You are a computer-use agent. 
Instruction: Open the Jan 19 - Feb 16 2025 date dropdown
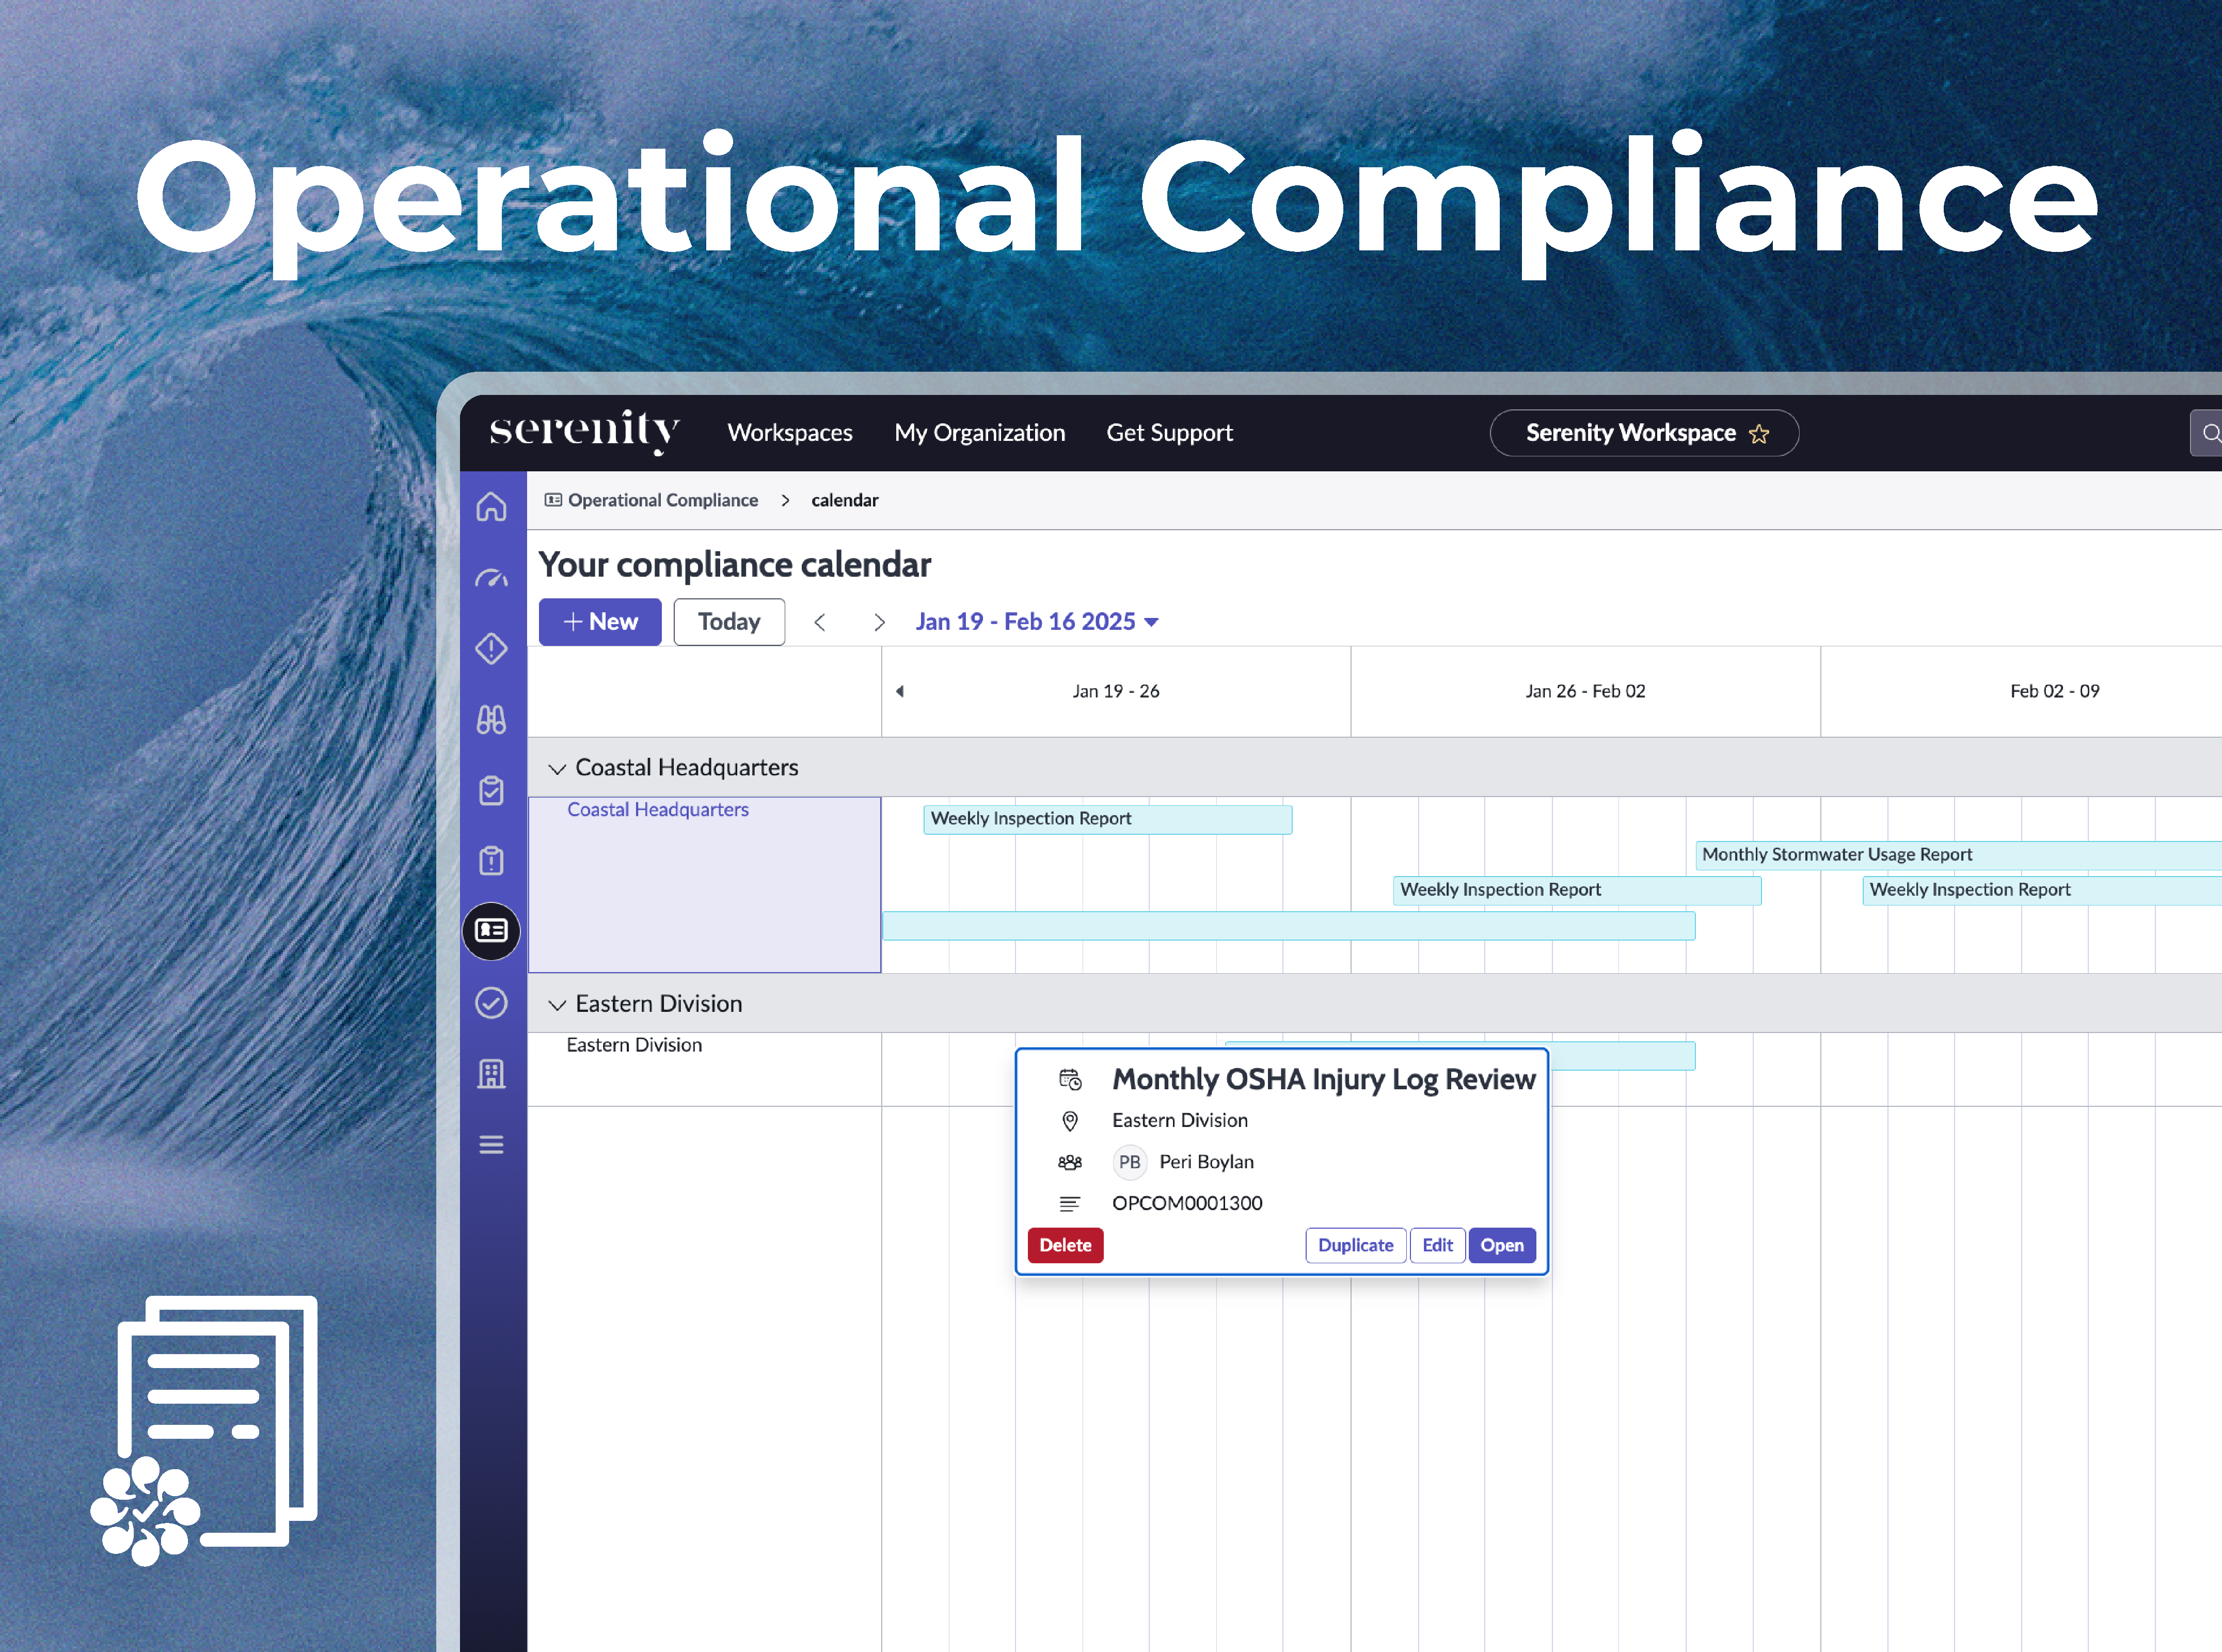click(x=1037, y=622)
